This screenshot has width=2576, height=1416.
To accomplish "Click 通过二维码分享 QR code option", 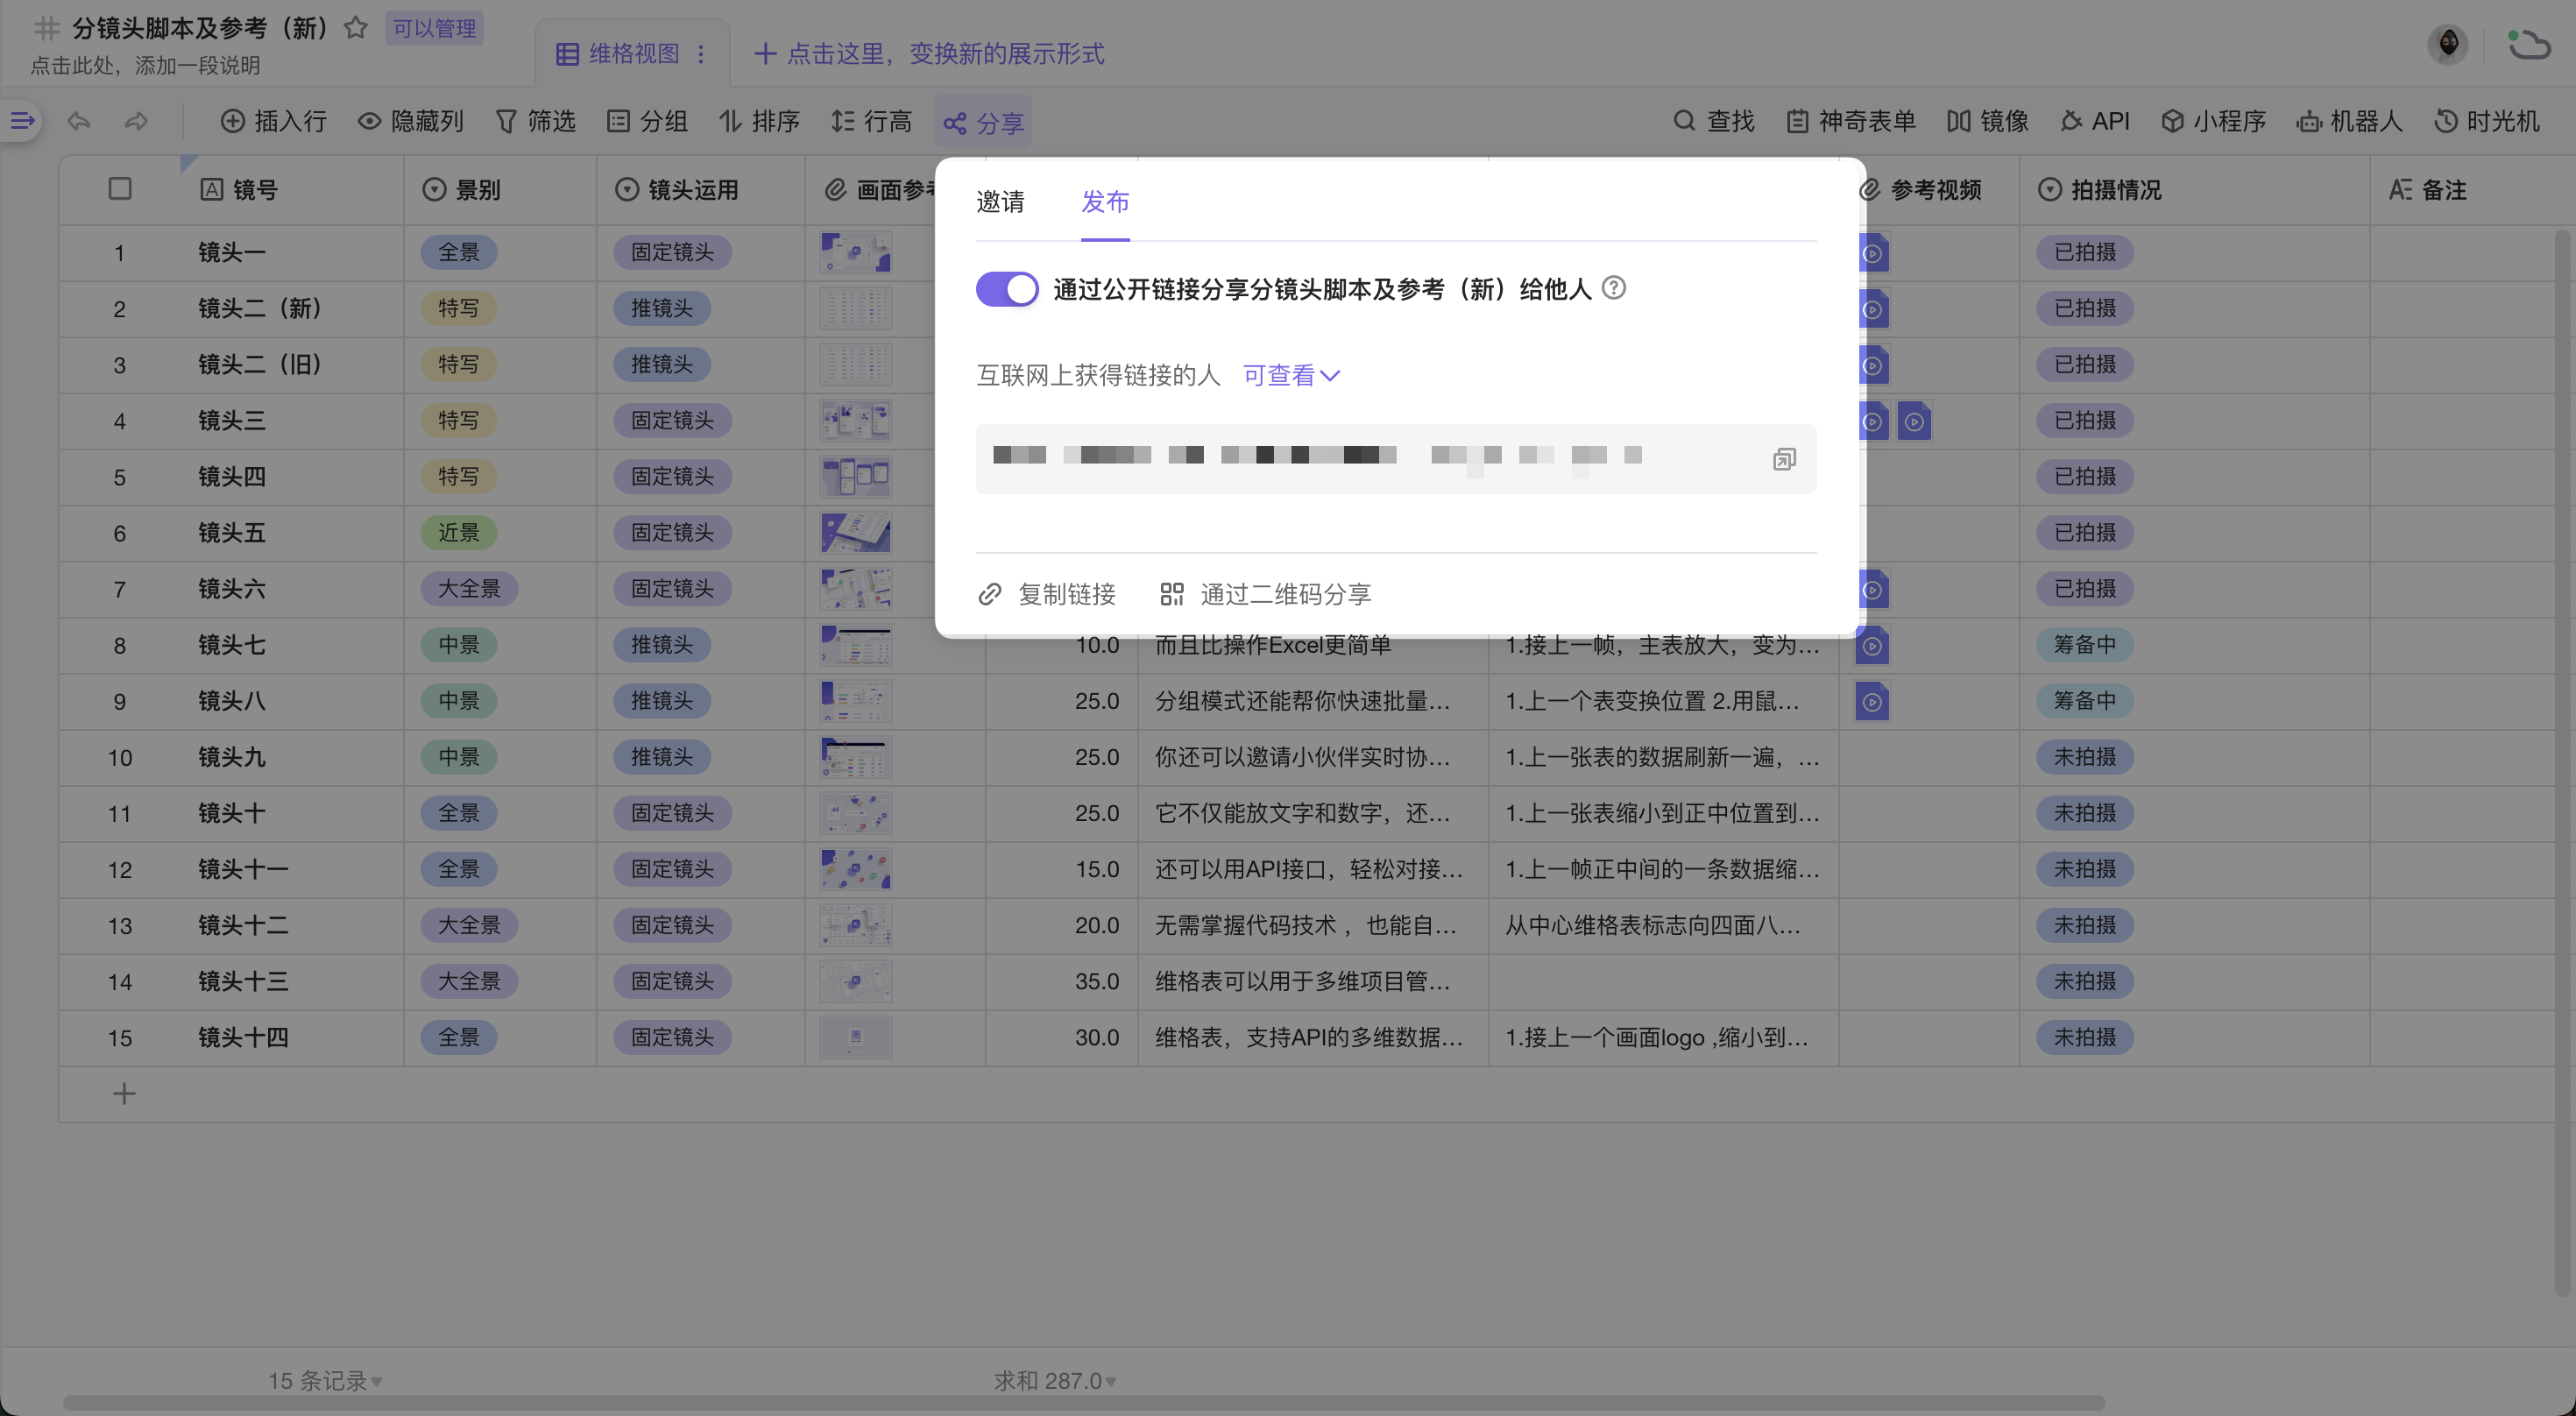I will pos(1265,594).
